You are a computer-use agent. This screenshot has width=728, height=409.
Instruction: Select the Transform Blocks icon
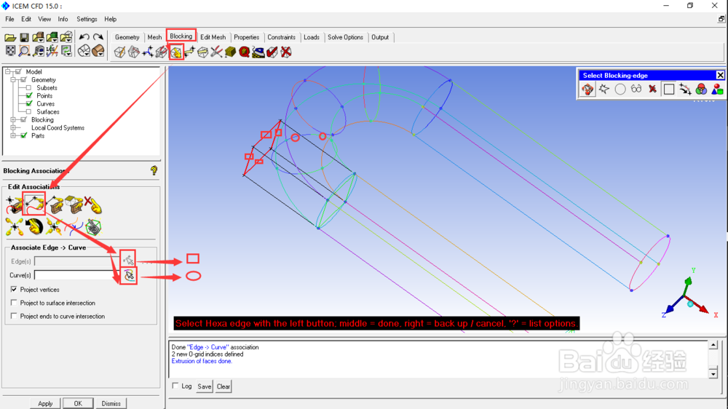tap(203, 52)
